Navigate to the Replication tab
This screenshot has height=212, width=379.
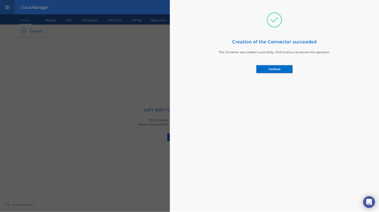[158, 20]
